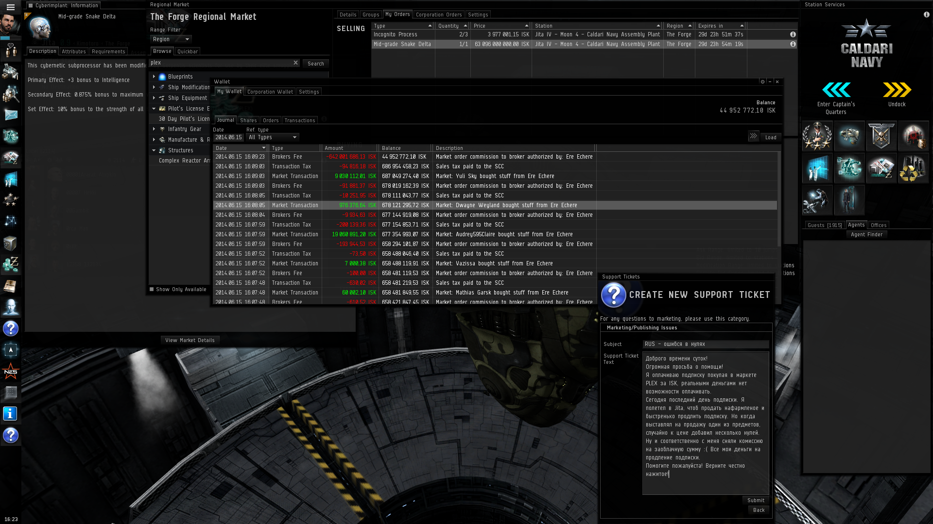The width and height of the screenshot is (933, 524).
Task: Click Back in the support ticket form
Action: click(x=759, y=510)
